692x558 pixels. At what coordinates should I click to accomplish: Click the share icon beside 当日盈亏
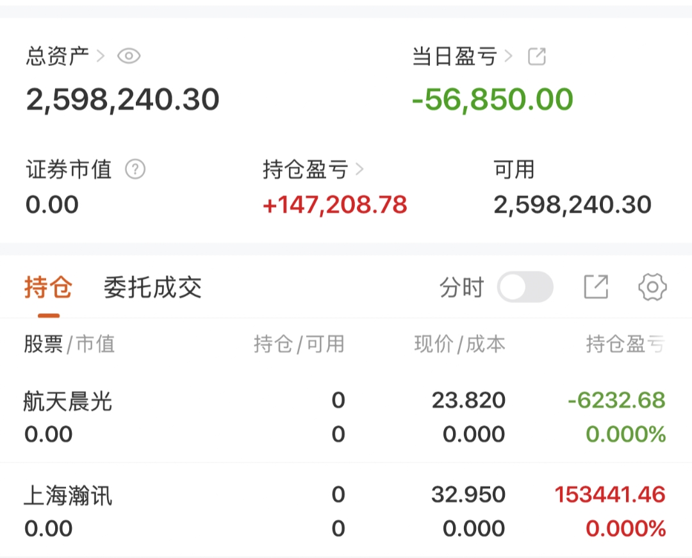pos(536,56)
